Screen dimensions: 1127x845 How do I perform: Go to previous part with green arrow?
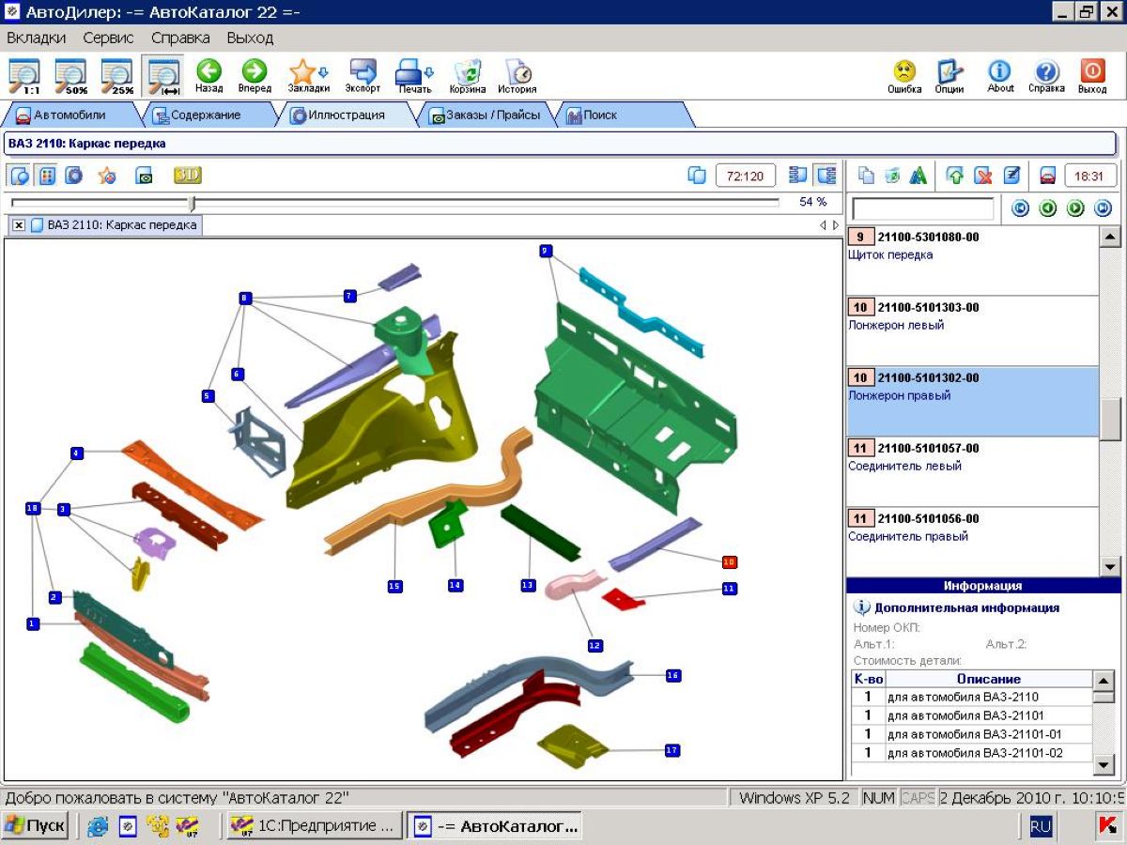1048,208
